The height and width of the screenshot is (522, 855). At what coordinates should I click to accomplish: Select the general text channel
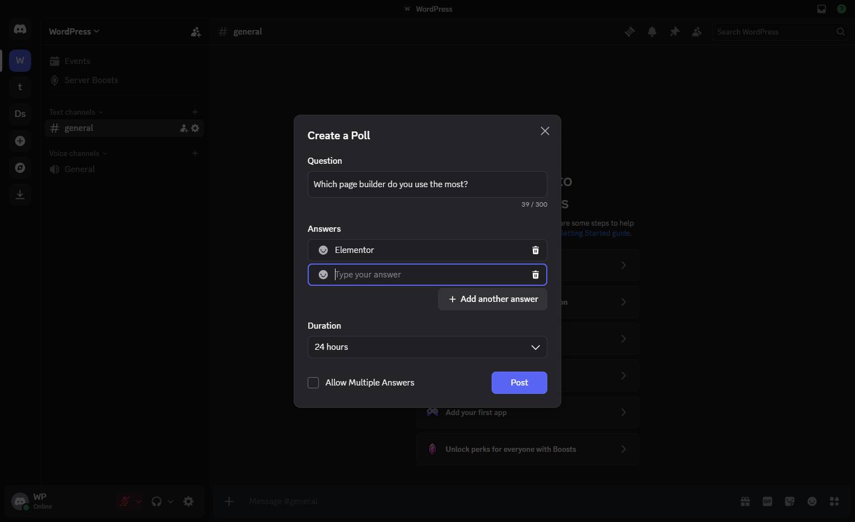(x=124, y=128)
